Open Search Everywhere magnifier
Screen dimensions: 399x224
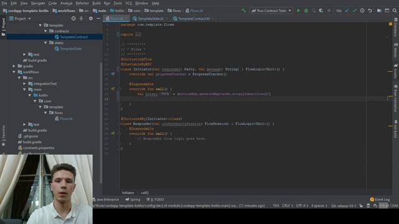pyautogui.click(x=395, y=11)
